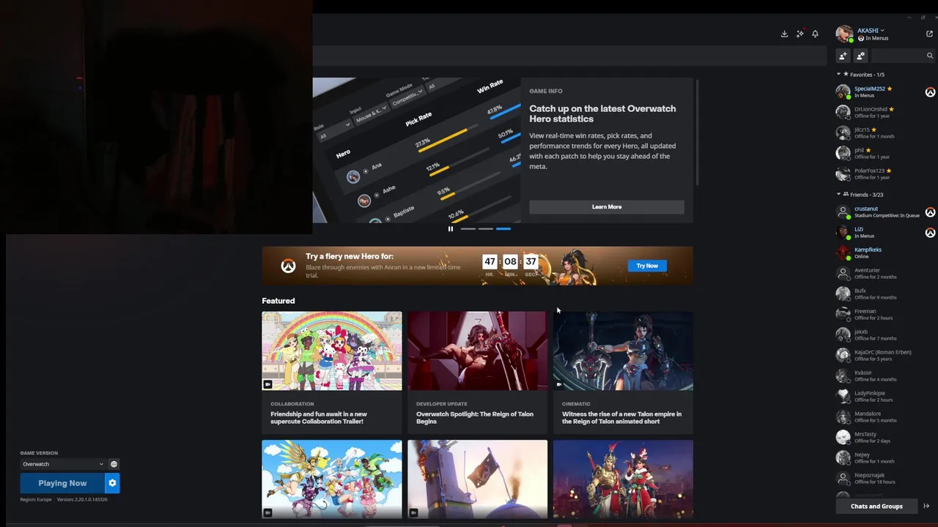938x527 pixels.
Task: Click the search magnifier in friends list
Action: coord(930,56)
